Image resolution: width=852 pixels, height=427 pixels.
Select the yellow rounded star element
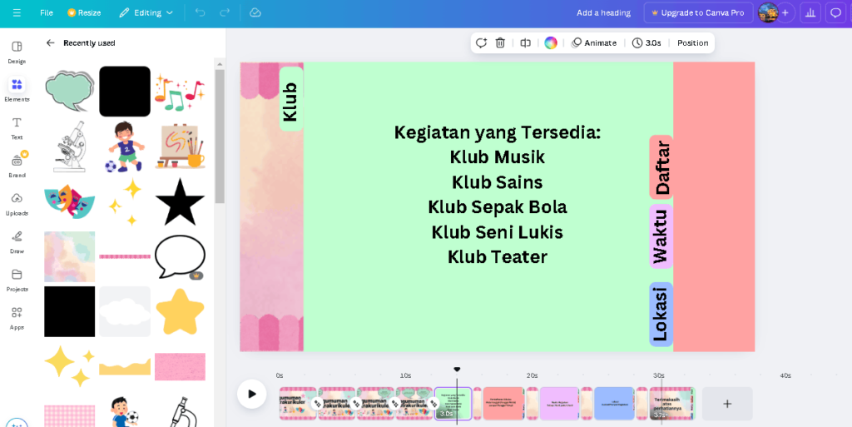point(180,311)
